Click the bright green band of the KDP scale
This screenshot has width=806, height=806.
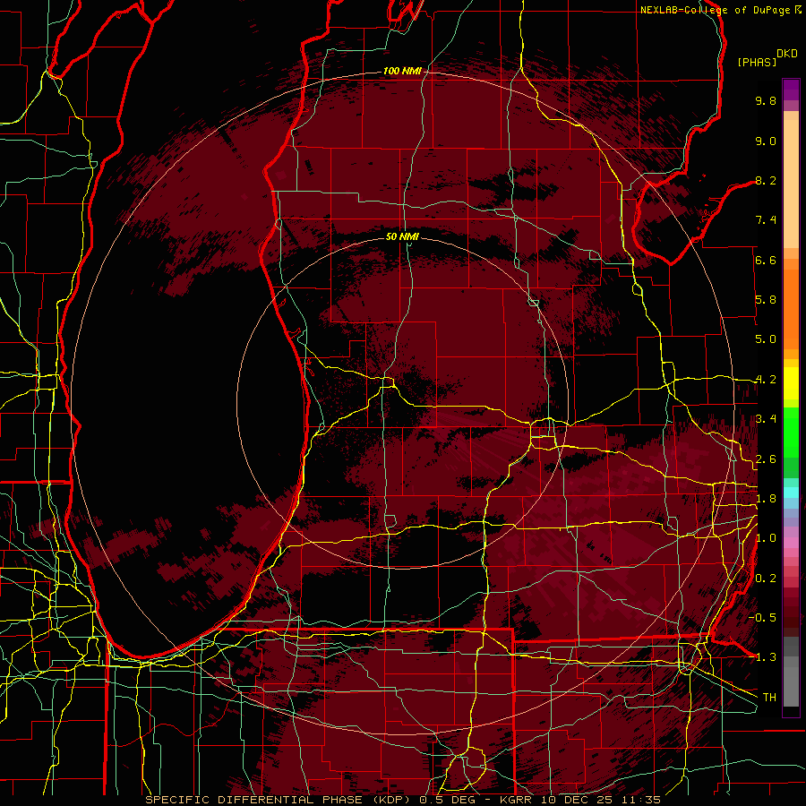tap(791, 434)
